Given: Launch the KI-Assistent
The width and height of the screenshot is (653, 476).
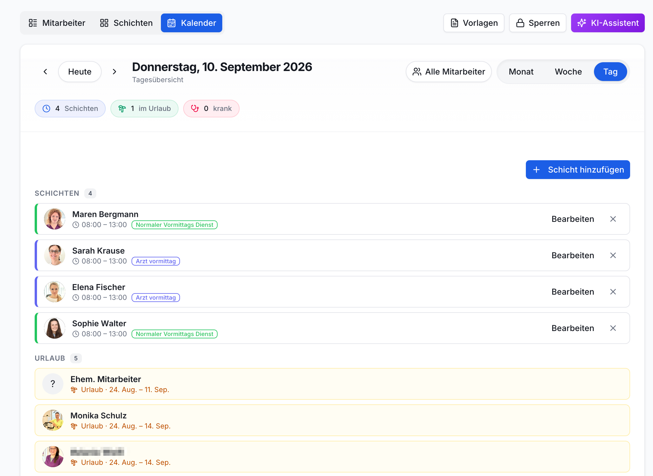Looking at the screenshot, I should [608, 23].
